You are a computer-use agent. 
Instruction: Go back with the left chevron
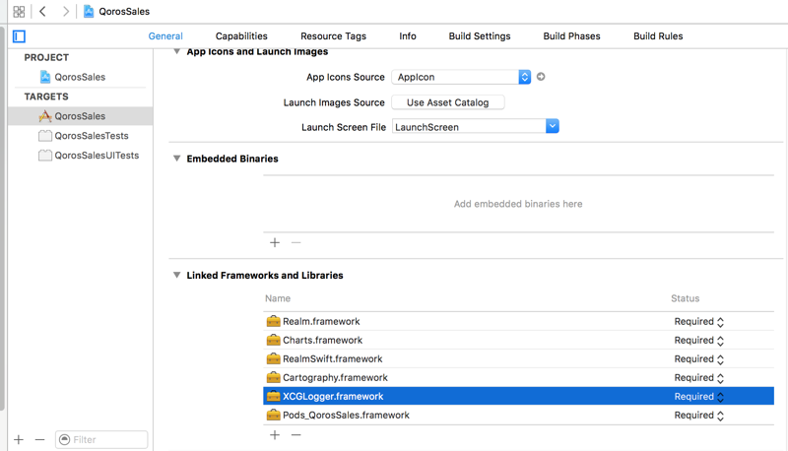click(x=43, y=12)
